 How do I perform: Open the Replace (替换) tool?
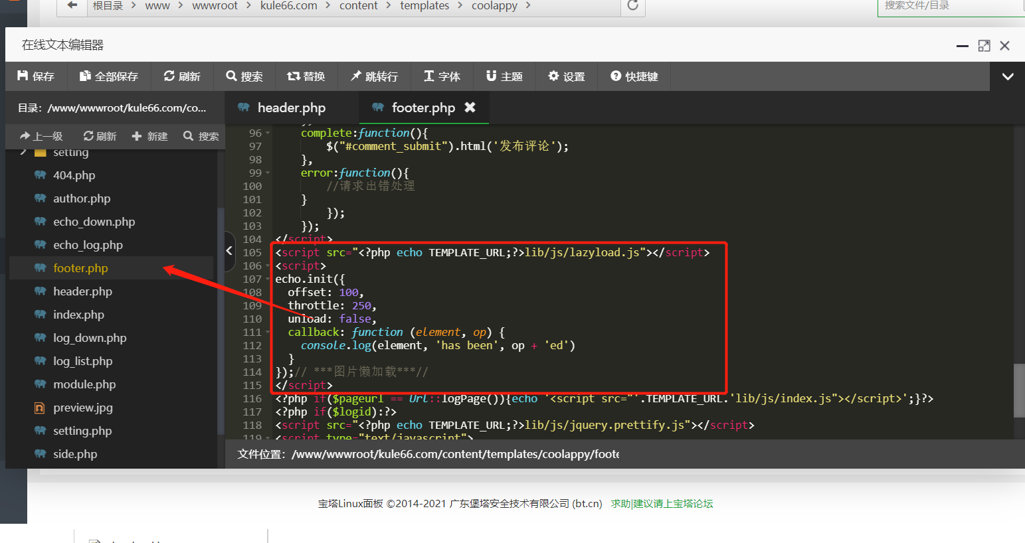pyautogui.click(x=306, y=76)
